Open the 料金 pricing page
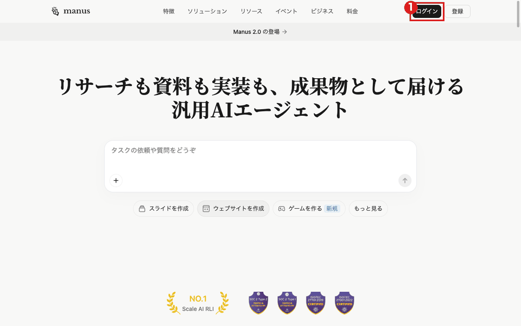Screen dimensions: 521x326 click(352, 11)
